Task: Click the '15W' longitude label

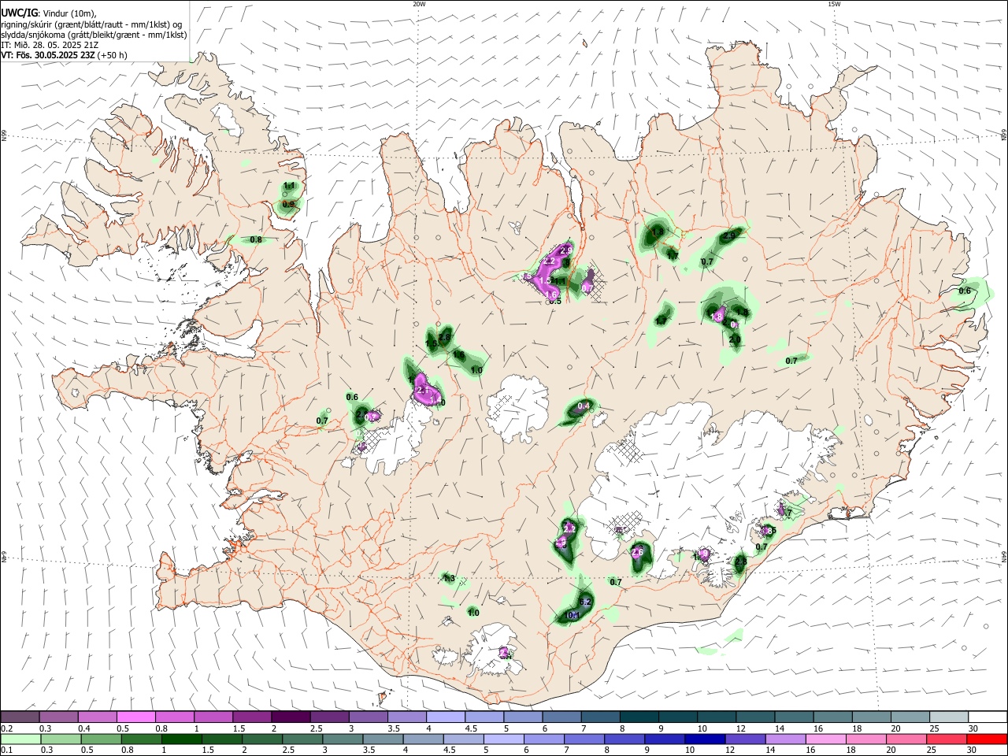Action: click(x=834, y=4)
